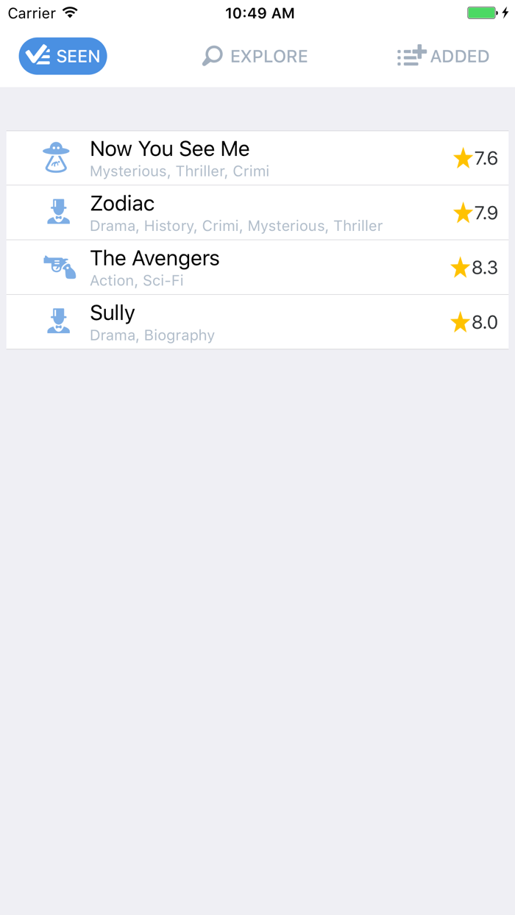The height and width of the screenshot is (915, 515).
Task: Tap the magnifier icon in the Explore tab
Action: 213,56
